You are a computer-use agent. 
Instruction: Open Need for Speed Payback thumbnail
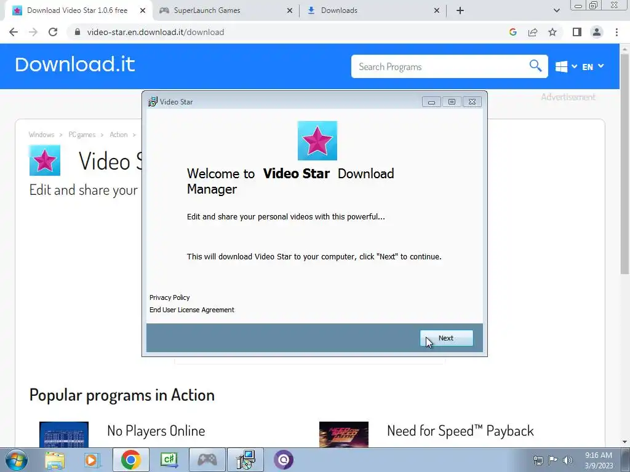pyautogui.click(x=343, y=435)
